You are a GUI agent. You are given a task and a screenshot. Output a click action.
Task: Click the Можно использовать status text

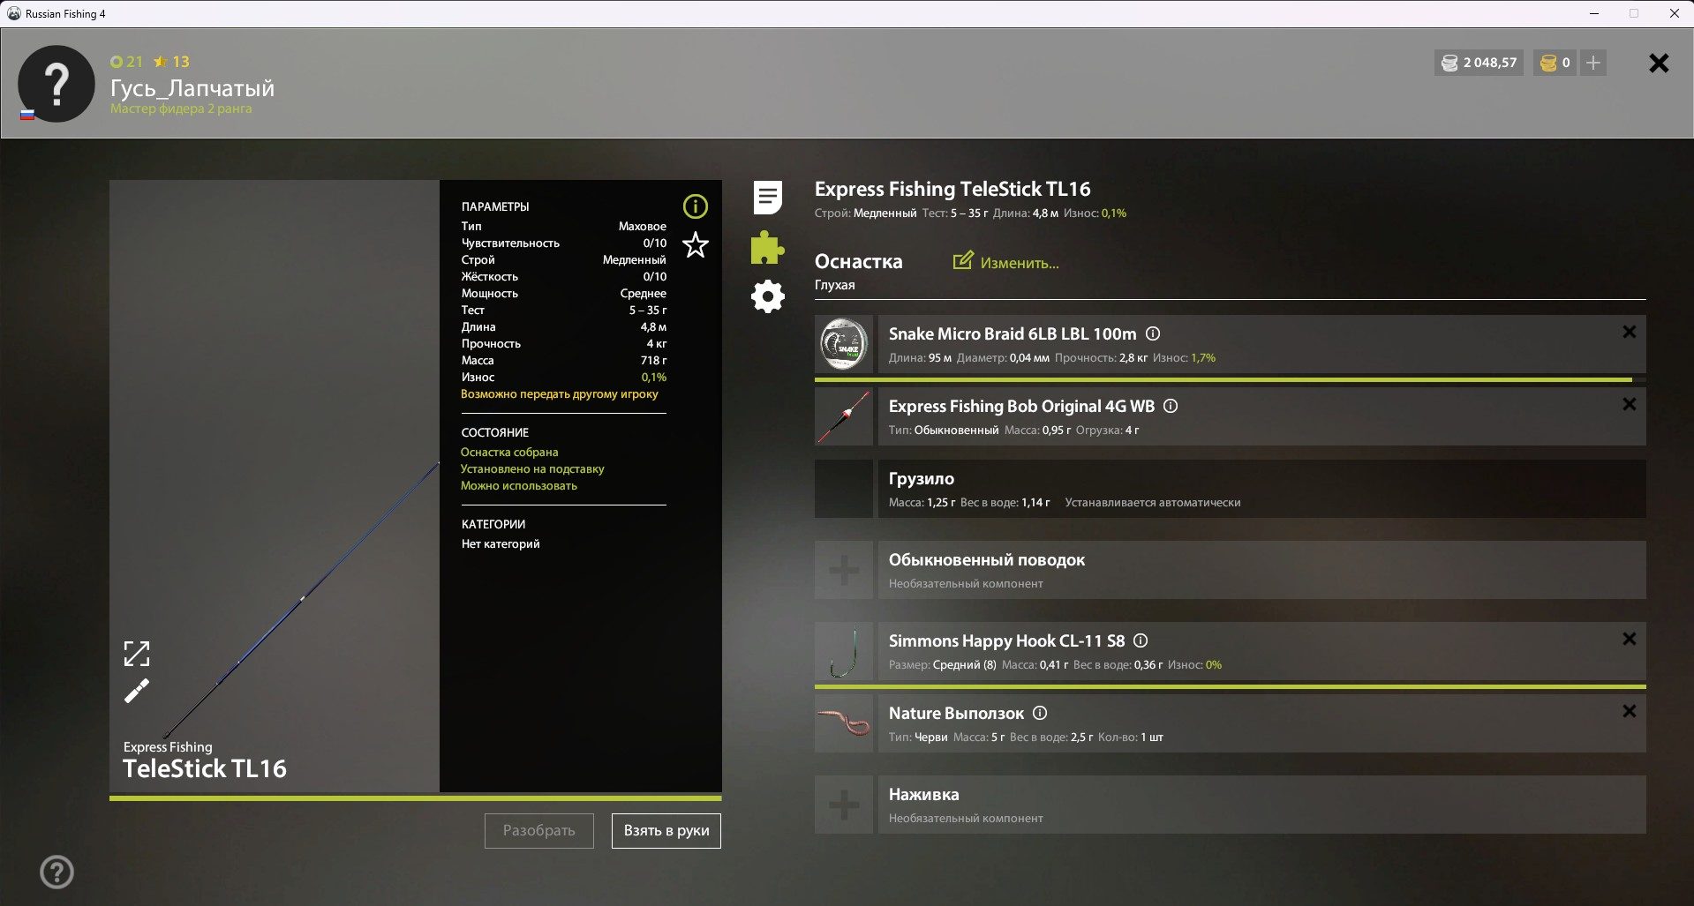click(x=519, y=485)
